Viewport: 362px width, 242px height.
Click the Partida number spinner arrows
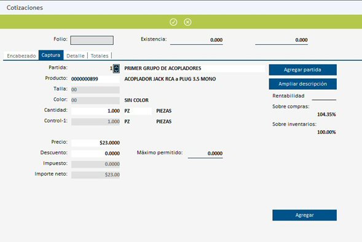(116, 69)
